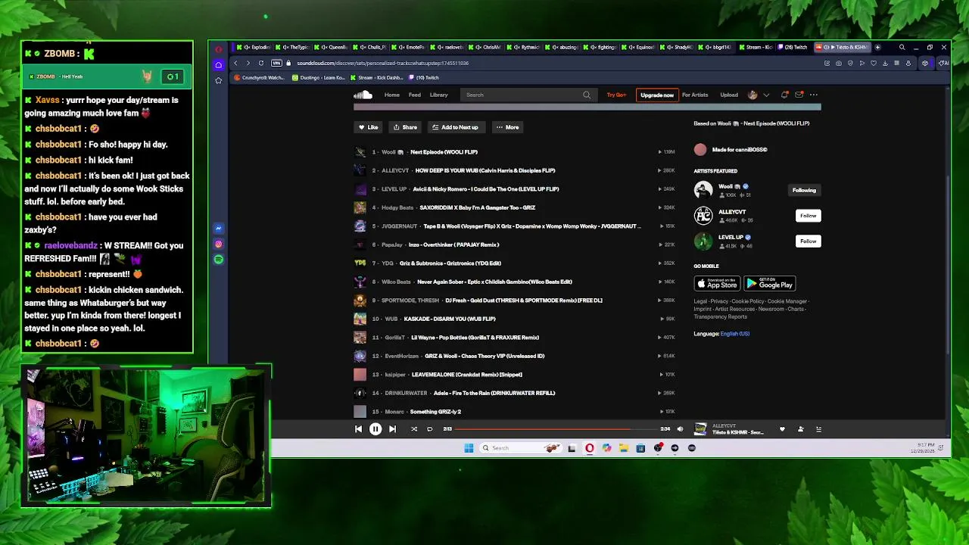Open Windows Start menu

[469, 448]
